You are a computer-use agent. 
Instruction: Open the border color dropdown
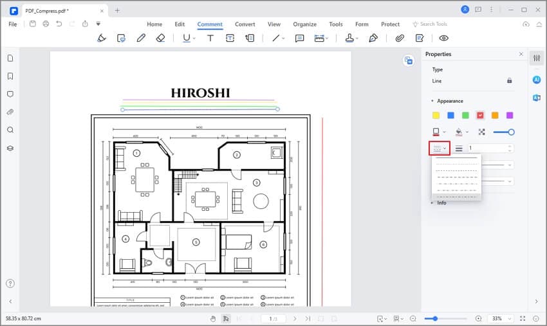point(444,132)
